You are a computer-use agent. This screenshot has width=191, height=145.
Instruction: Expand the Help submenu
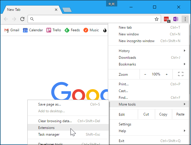click(x=149, y=131)
